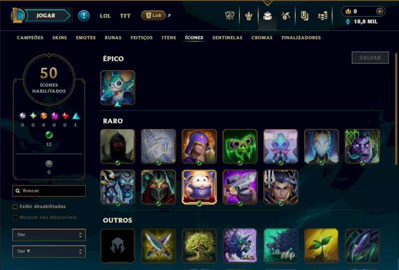Click the Buscar search field
This screenshot has height=270, width=399.
click(x=49, y=191)
